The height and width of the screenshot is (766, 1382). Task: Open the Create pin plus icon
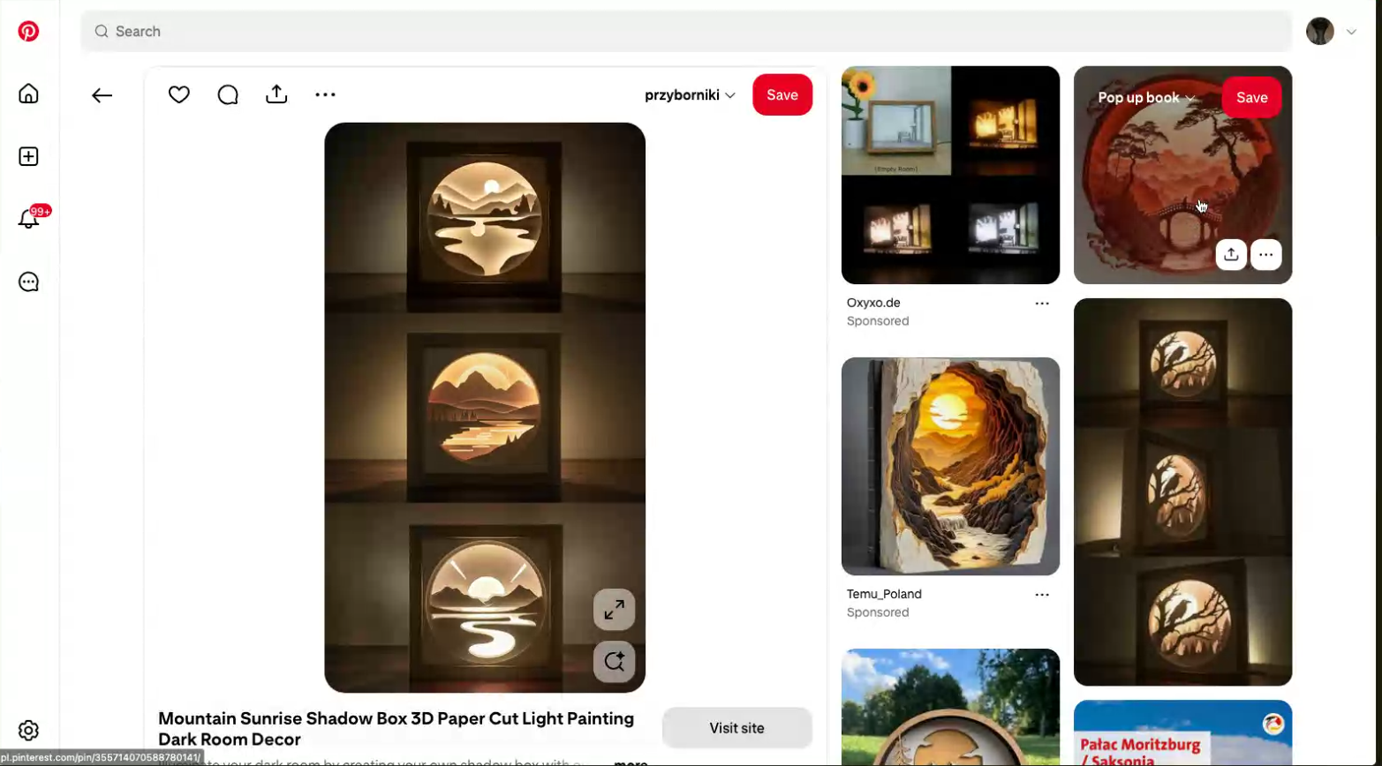click(x=28, y=156)
